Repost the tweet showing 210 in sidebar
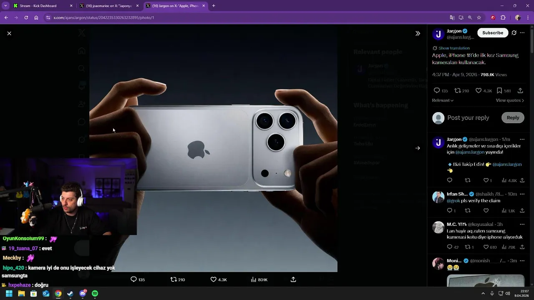The width and height of the screenshot is (534, 300). 458,90
